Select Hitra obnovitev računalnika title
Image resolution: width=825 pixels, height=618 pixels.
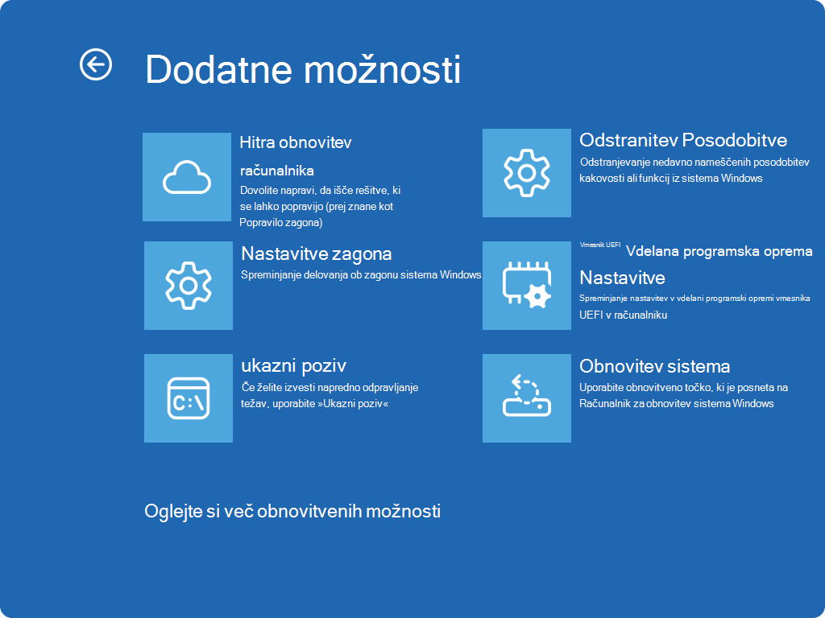coord(295,156)
